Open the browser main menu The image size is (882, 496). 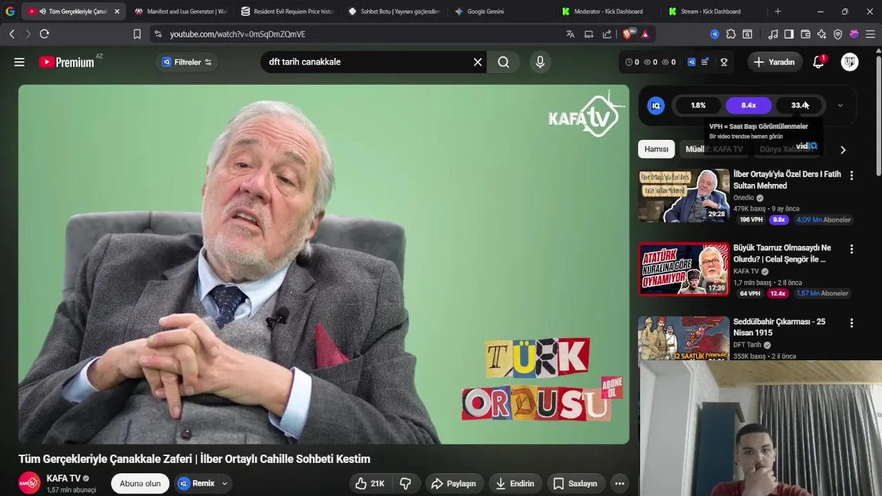(870, 34)
